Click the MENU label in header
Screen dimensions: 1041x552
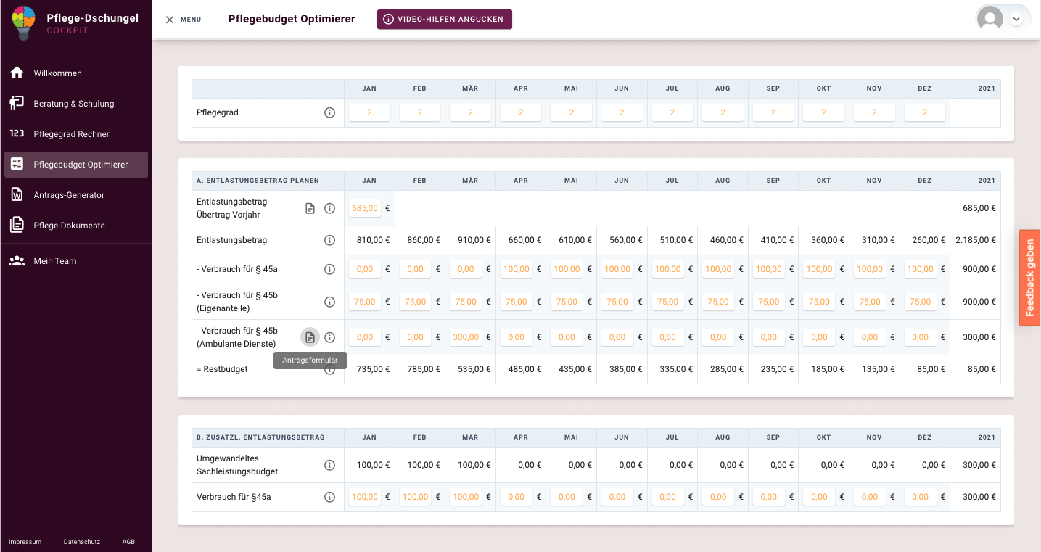[191, 20]
